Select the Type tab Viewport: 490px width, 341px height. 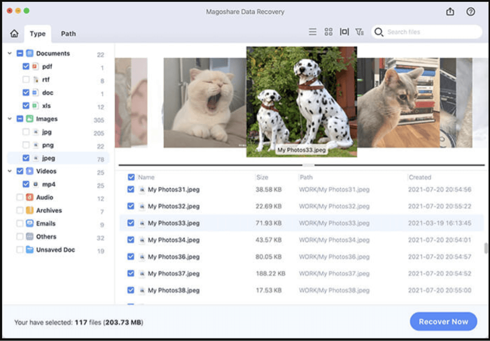click(x=37, y=33)
